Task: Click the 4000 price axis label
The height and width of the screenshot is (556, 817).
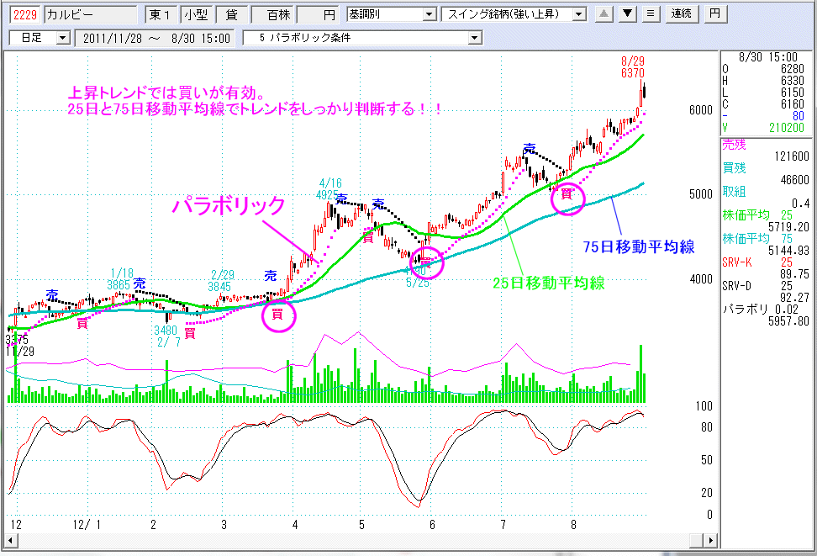Action: pyautogui.click(x=700, y=279)
